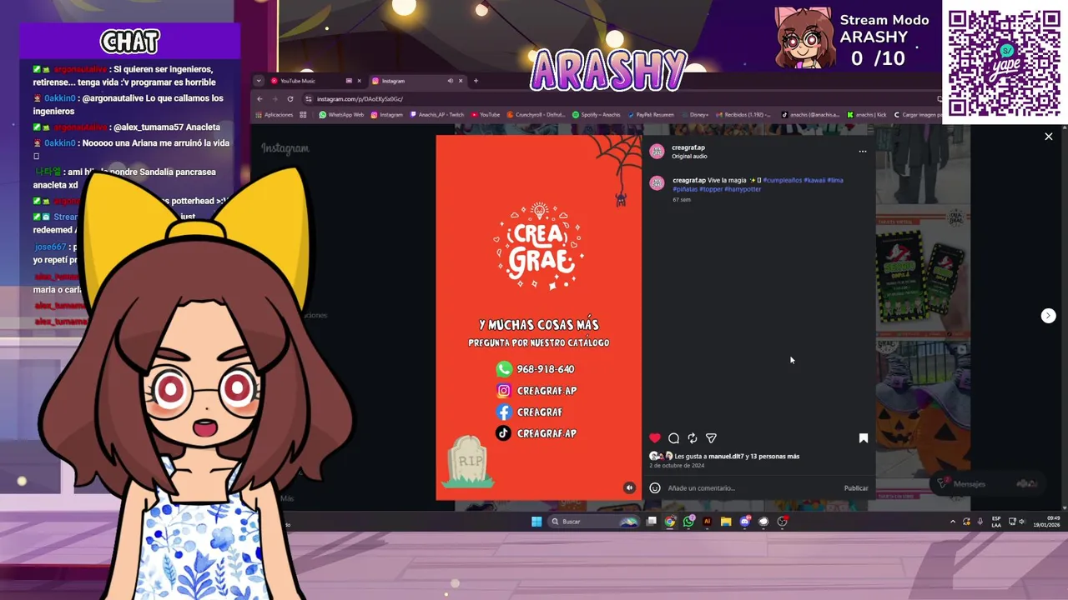
Task: Switch to the YouTube Music tab
Action: (305, 81)
